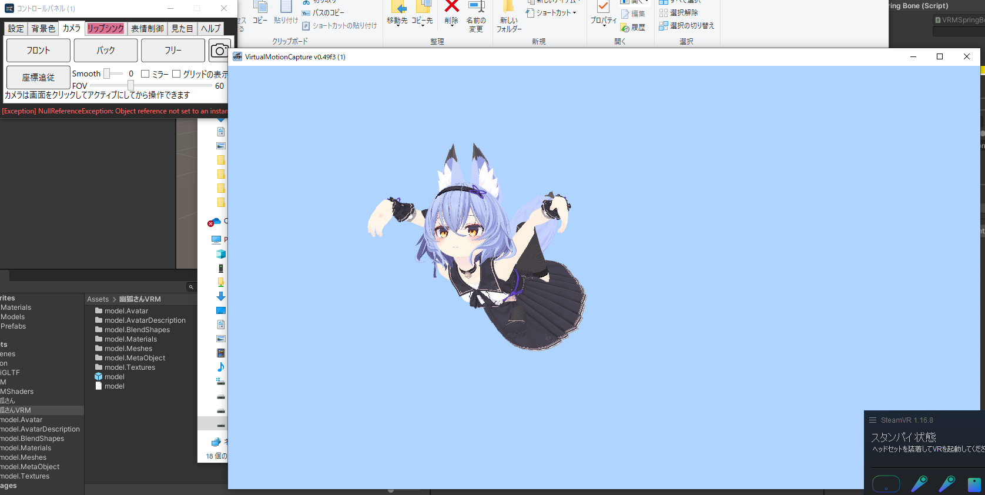Select the model.Materials folder in Unity list
985x495 pixels.
tap(130, 339)
